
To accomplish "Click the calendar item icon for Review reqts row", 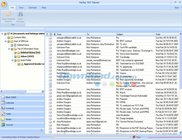I will coord(50,86).
